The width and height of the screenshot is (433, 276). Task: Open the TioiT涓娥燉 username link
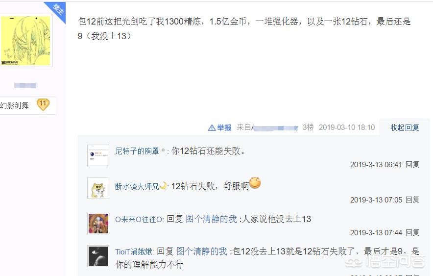point(134,252)
